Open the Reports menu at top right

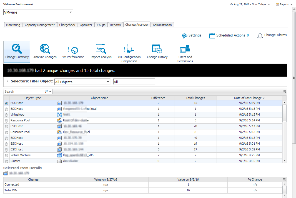coord(284,4)
